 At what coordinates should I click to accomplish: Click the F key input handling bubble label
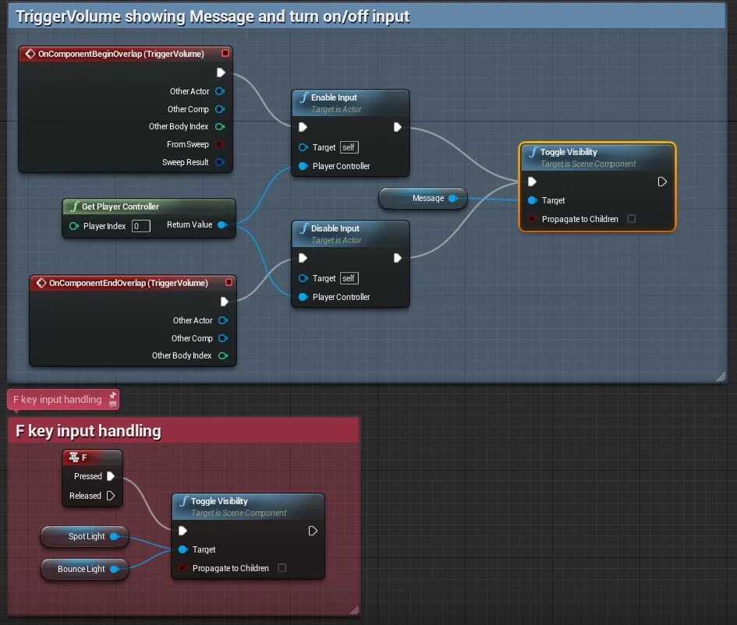click(x=58, y=400)
